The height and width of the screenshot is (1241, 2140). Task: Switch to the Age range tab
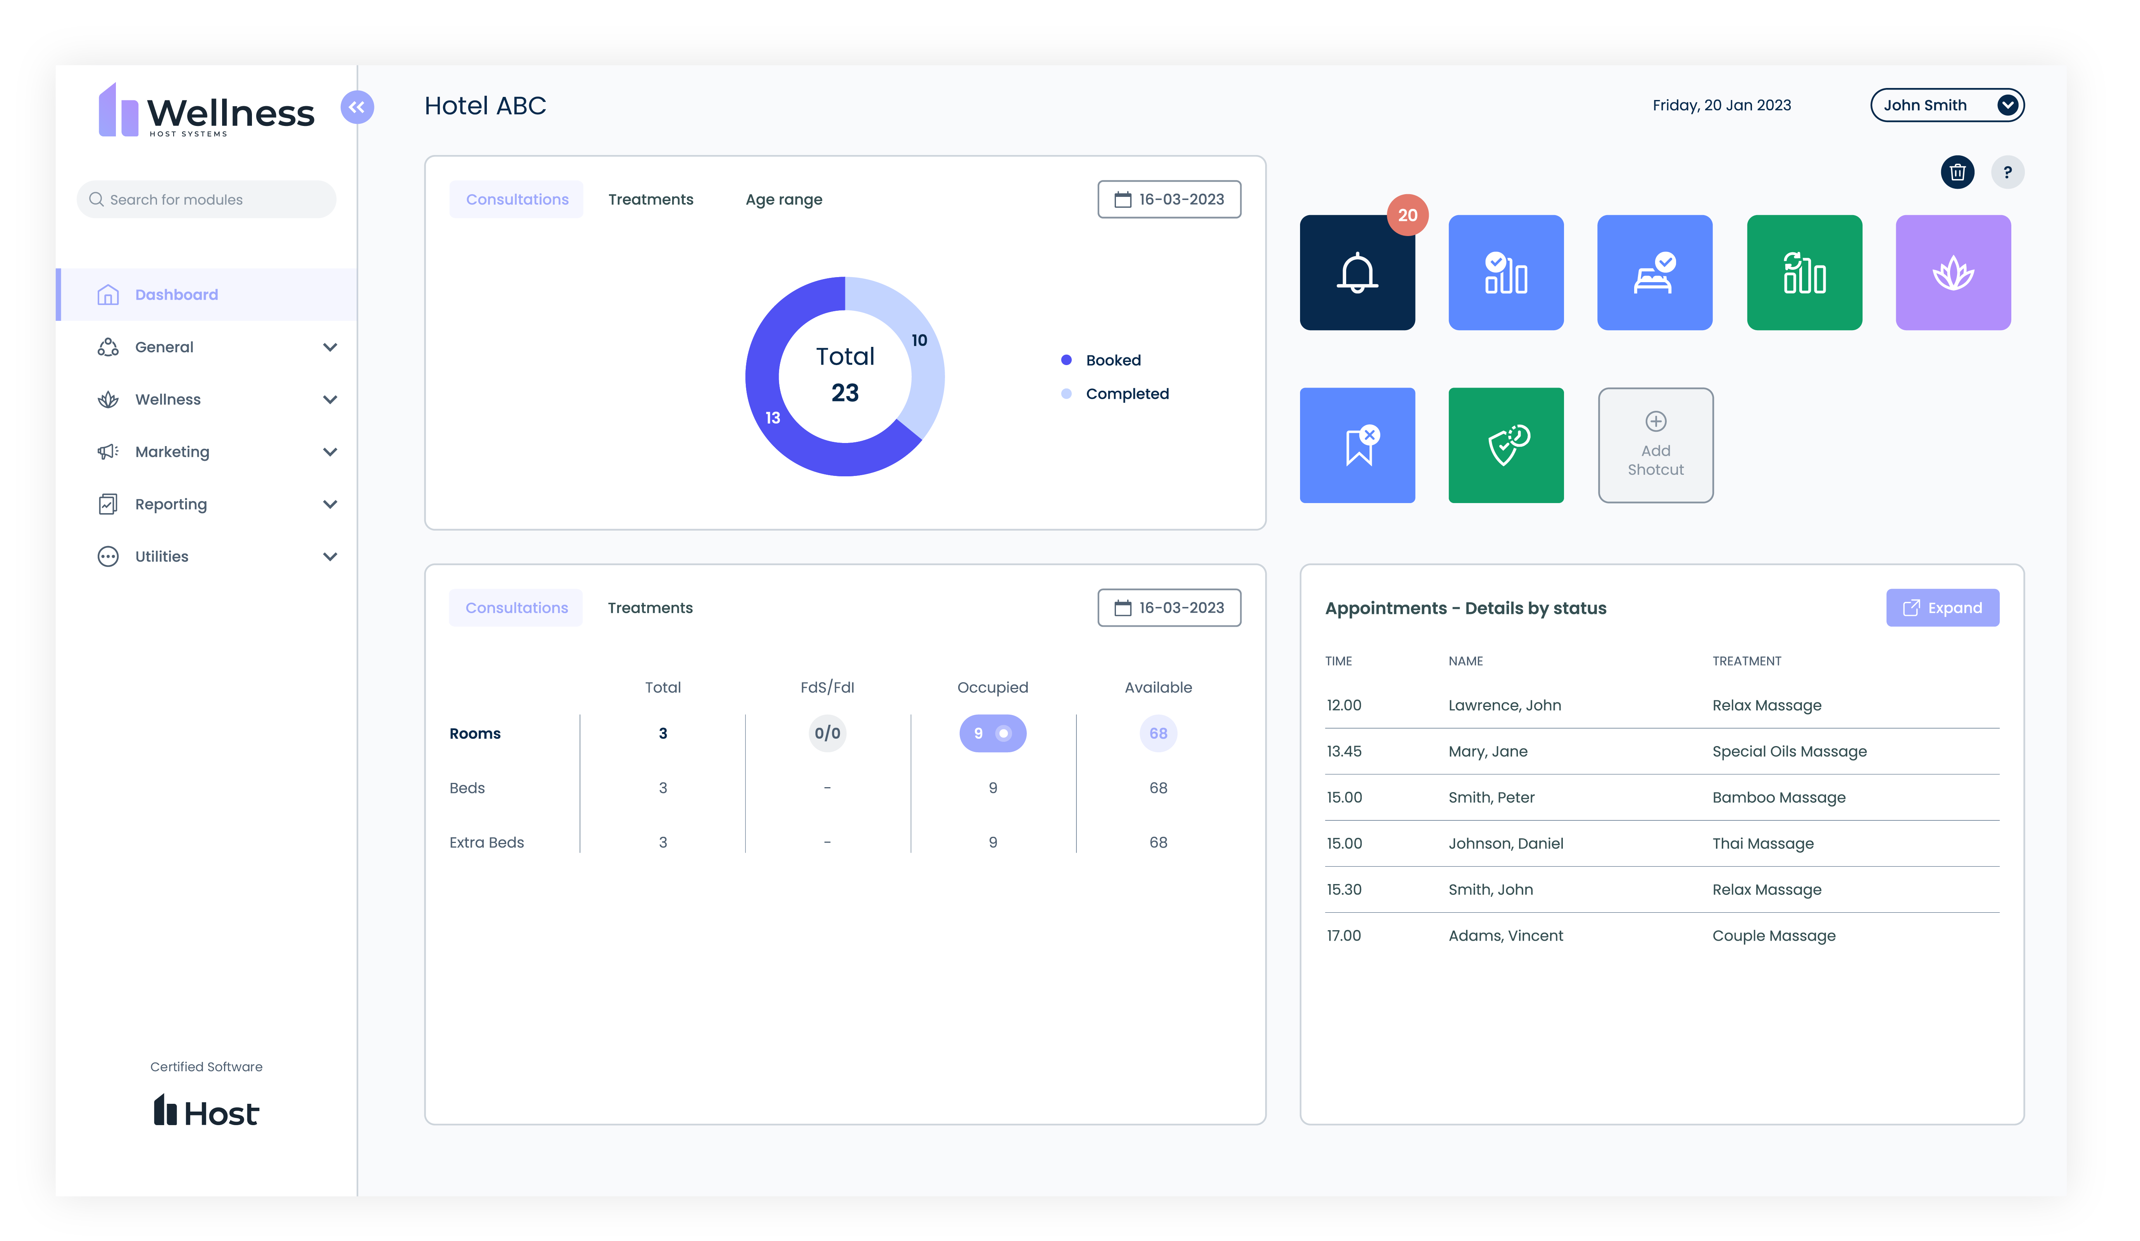click(783, 200)
